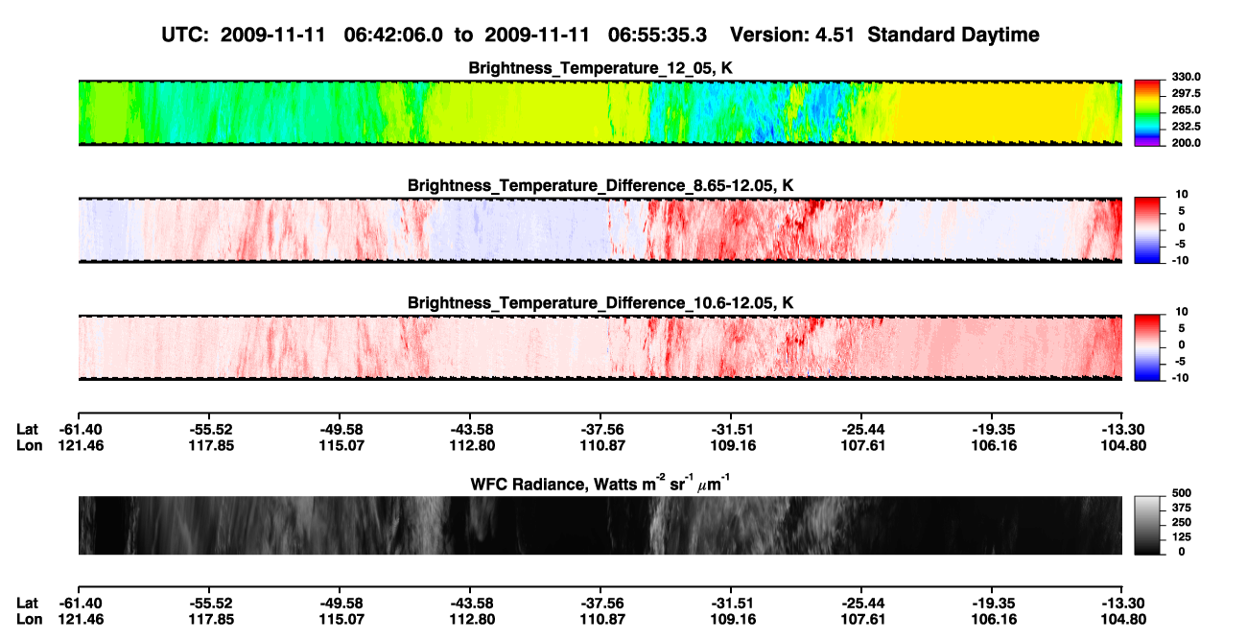Click the Brightness_Temperature_12_05 image strip
This screenshot has width=1247, height=640.
click(600, 112)
